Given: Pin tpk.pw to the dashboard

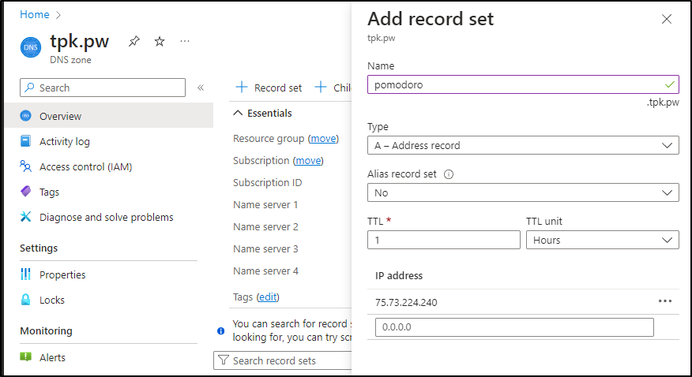Looking at the screenshot, I should [x=134, y=42].
